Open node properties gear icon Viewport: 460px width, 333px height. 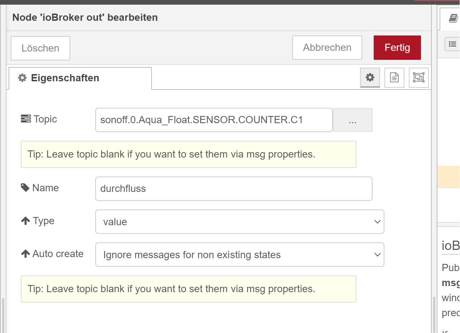coord(370,77)
